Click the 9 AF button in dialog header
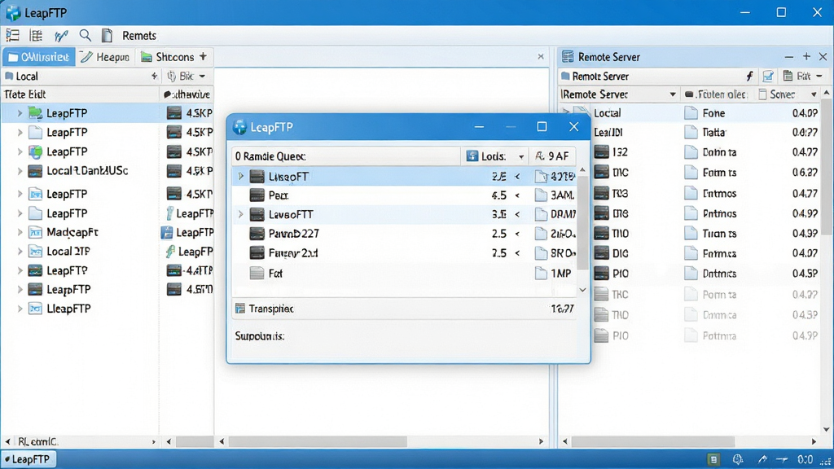This screenshot has width=834, height=469. point(552,156)
